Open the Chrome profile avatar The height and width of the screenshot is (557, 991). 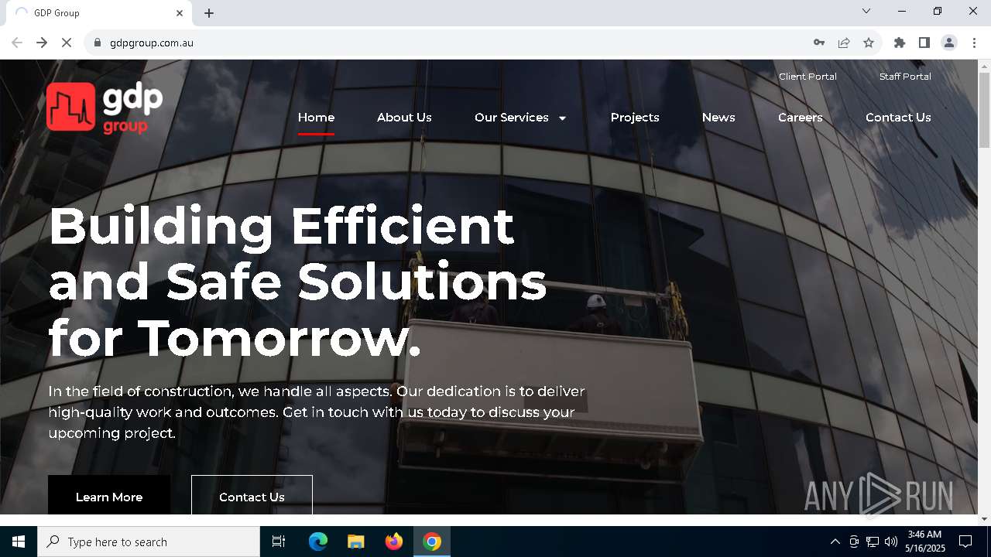[949, 43]
